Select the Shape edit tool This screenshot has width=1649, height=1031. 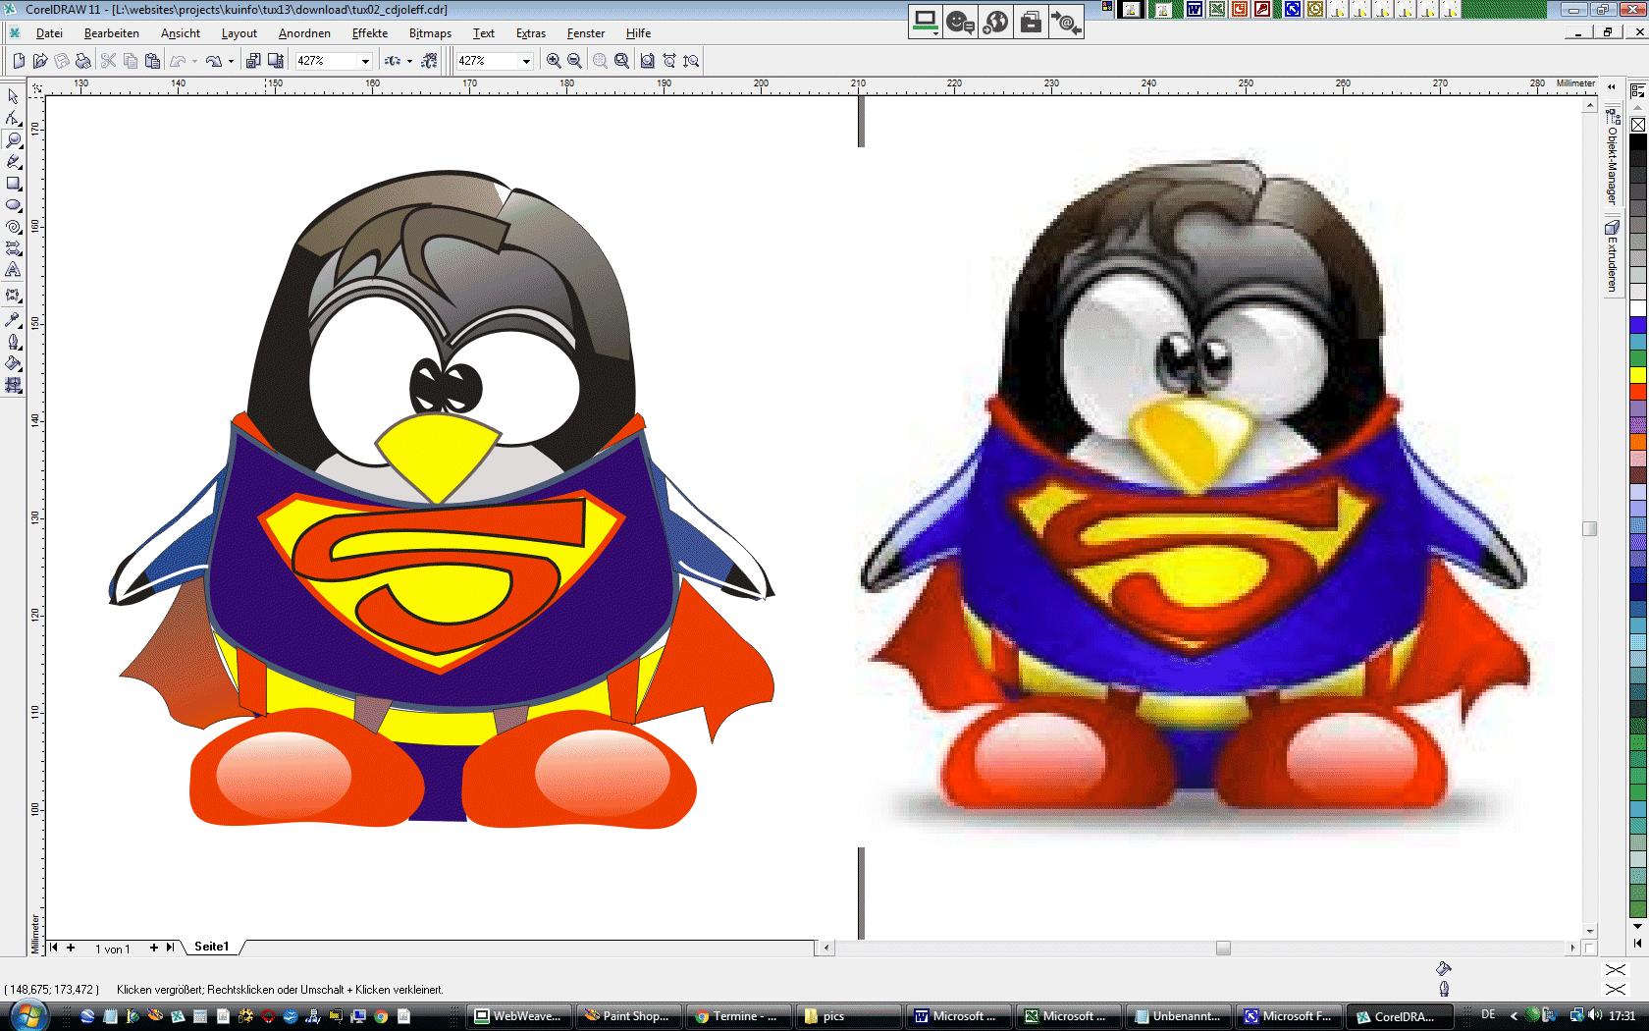(x=13, y=118)
